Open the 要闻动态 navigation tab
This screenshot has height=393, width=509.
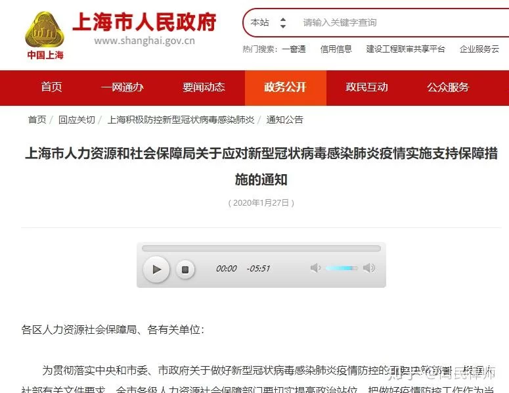[x=204, y=87]
